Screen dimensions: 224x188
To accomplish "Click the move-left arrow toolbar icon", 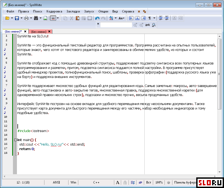I will (131, 18).
